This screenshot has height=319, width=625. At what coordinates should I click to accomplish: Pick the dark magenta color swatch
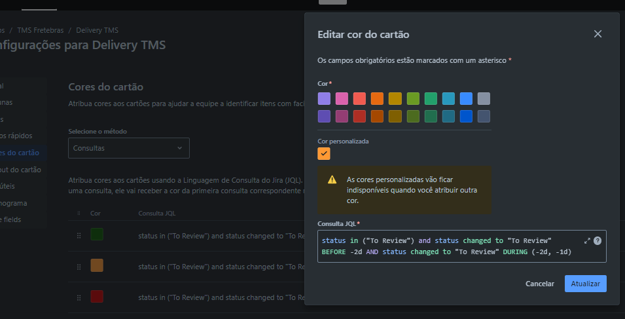coord(342,117)
